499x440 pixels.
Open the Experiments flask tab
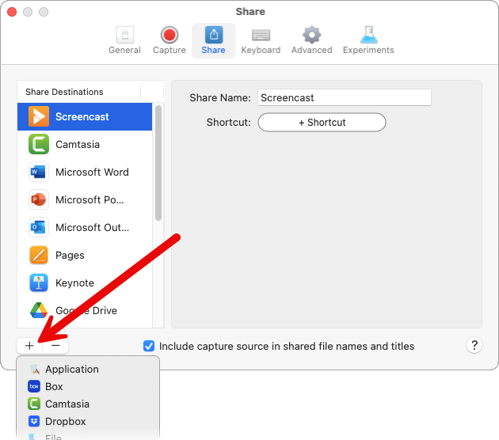(368, 40)
